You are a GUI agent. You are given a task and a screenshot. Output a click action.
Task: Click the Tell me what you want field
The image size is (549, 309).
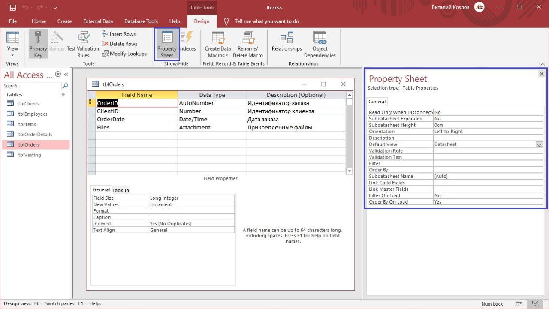(x=267, y=21)
